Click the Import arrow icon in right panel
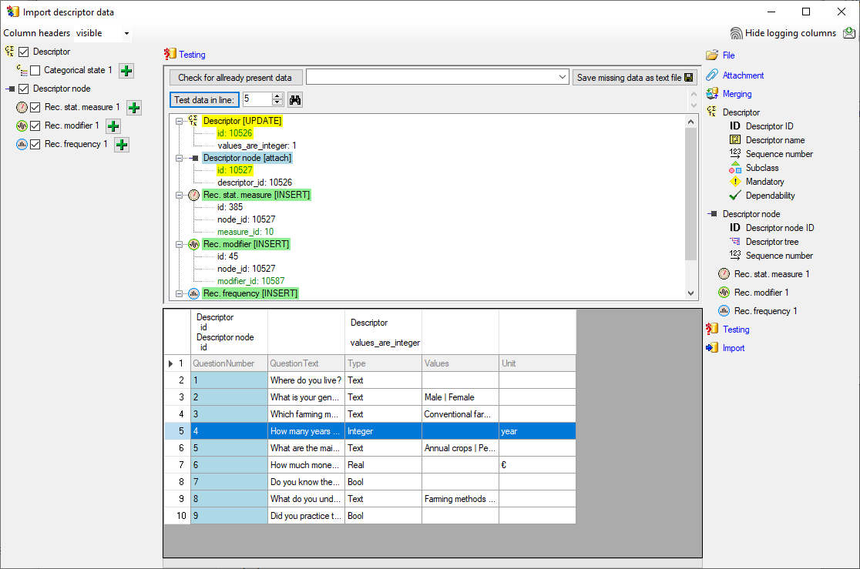 (x=712, y=347)
